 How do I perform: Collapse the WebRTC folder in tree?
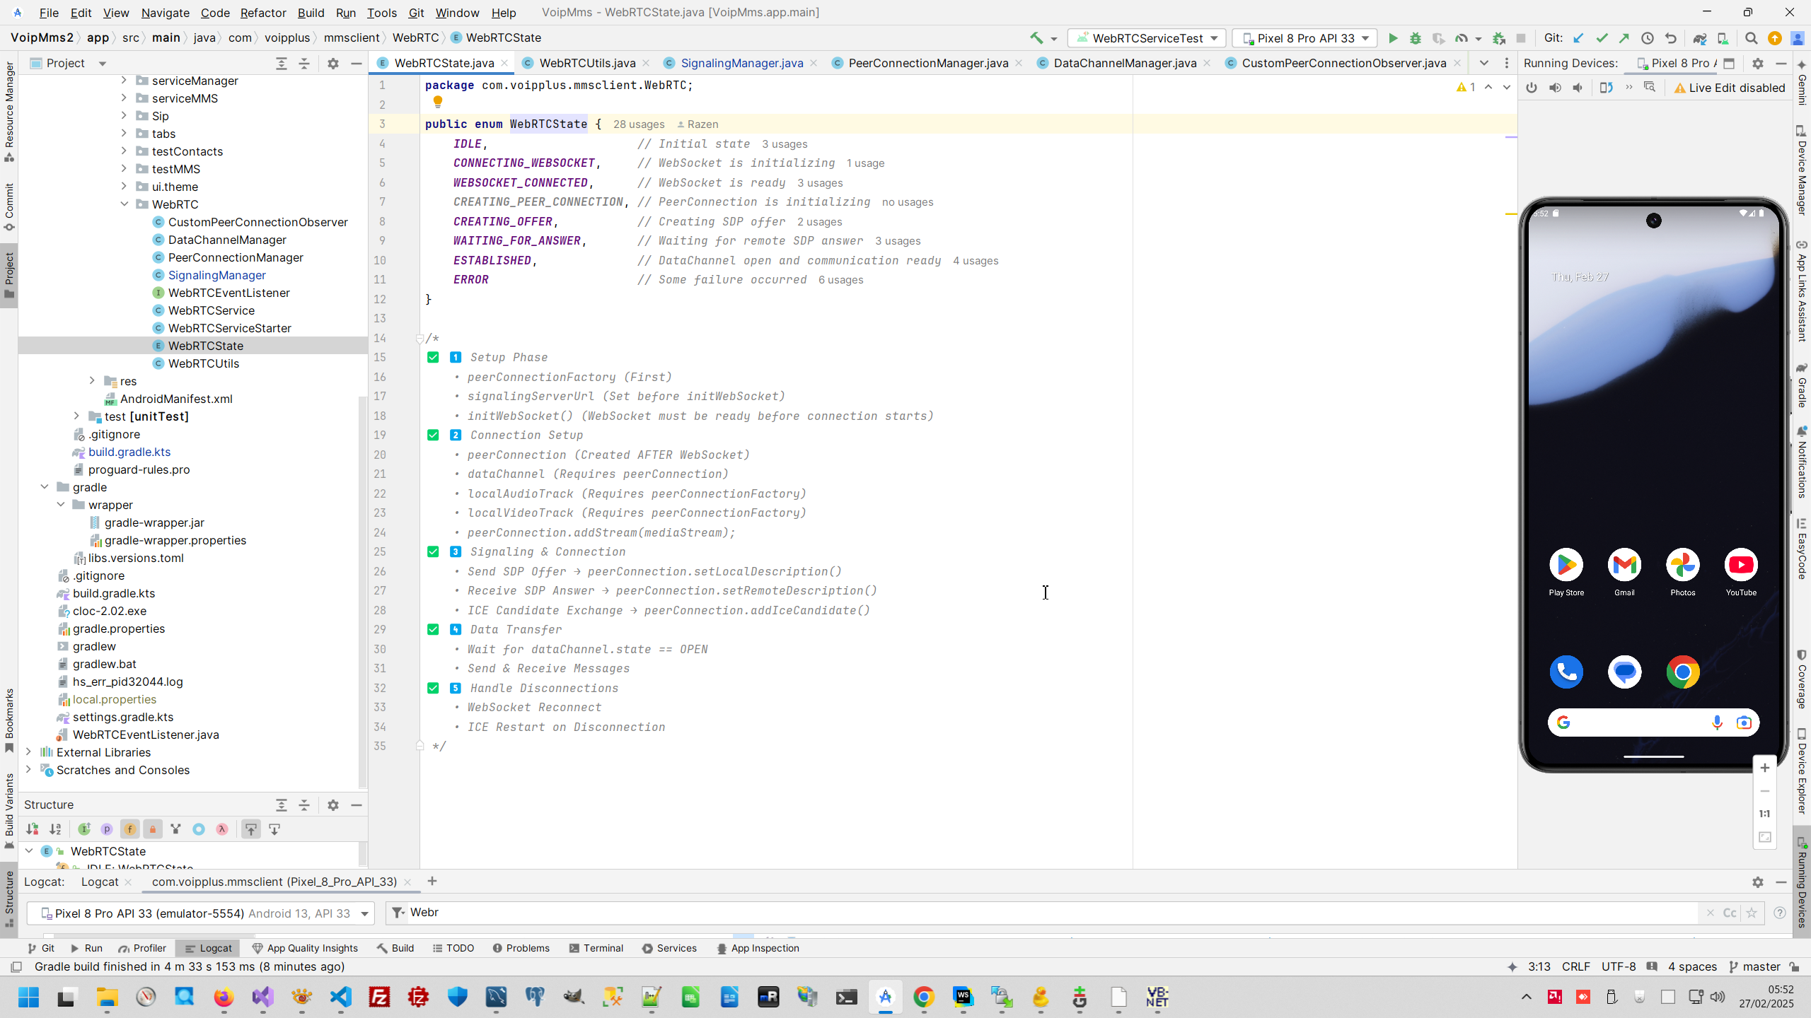coord(125,204)
